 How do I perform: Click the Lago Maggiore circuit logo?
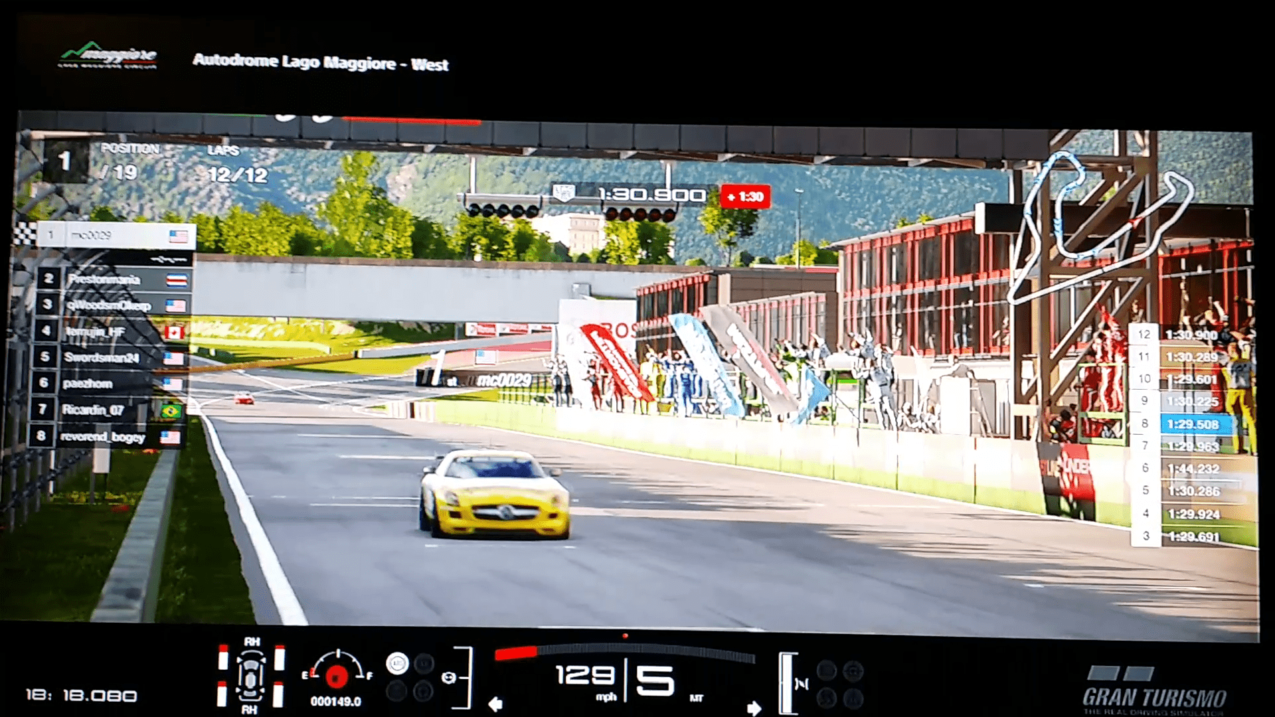(x=108, y=55)
